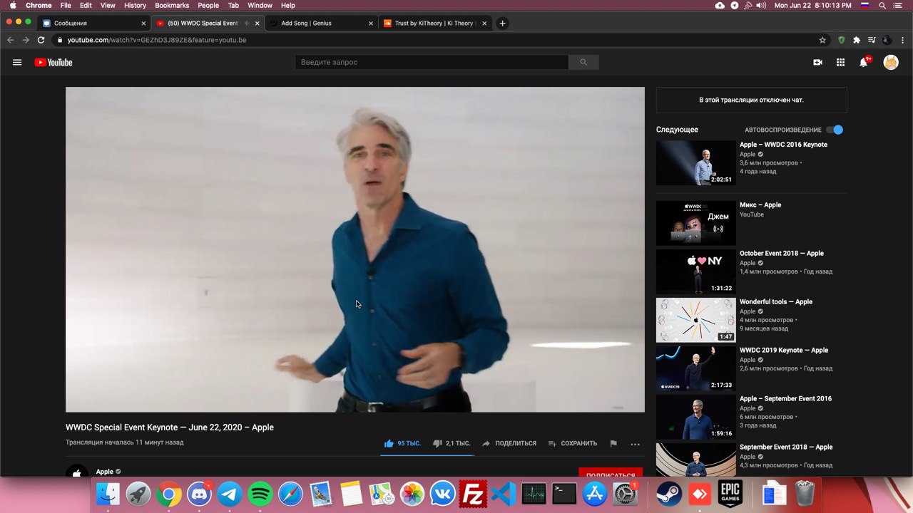913x513 pixels.
Task: Open Chrome extensions puzzle icon
Action: [x=857, y=40]
